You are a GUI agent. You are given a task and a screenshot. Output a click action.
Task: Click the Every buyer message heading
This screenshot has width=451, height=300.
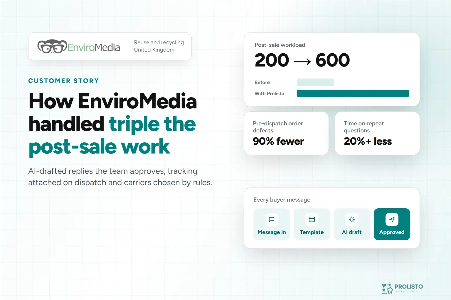(282, 200)
